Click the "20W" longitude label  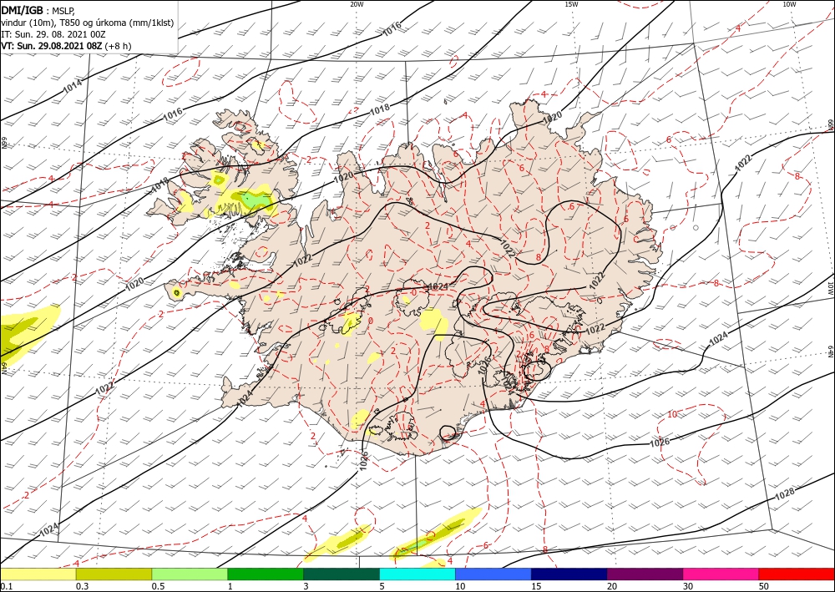(357, 4)
